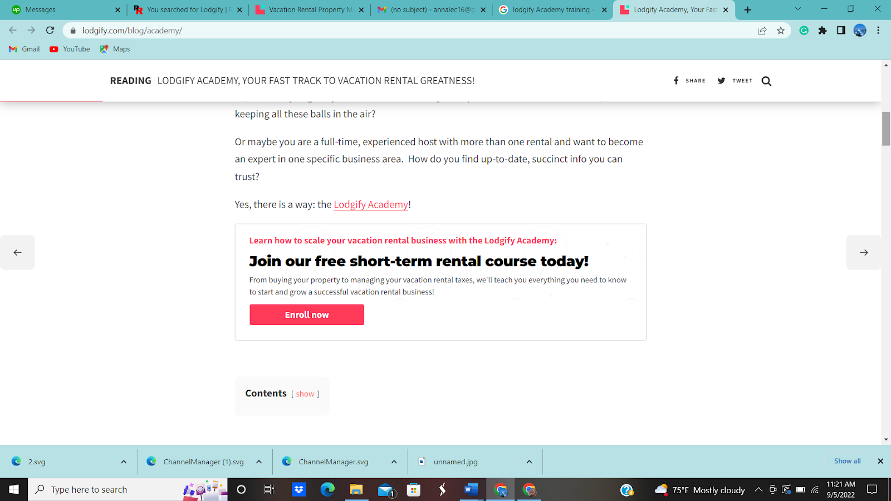Expand the ChannelManager.svg download options

point(394,461)
